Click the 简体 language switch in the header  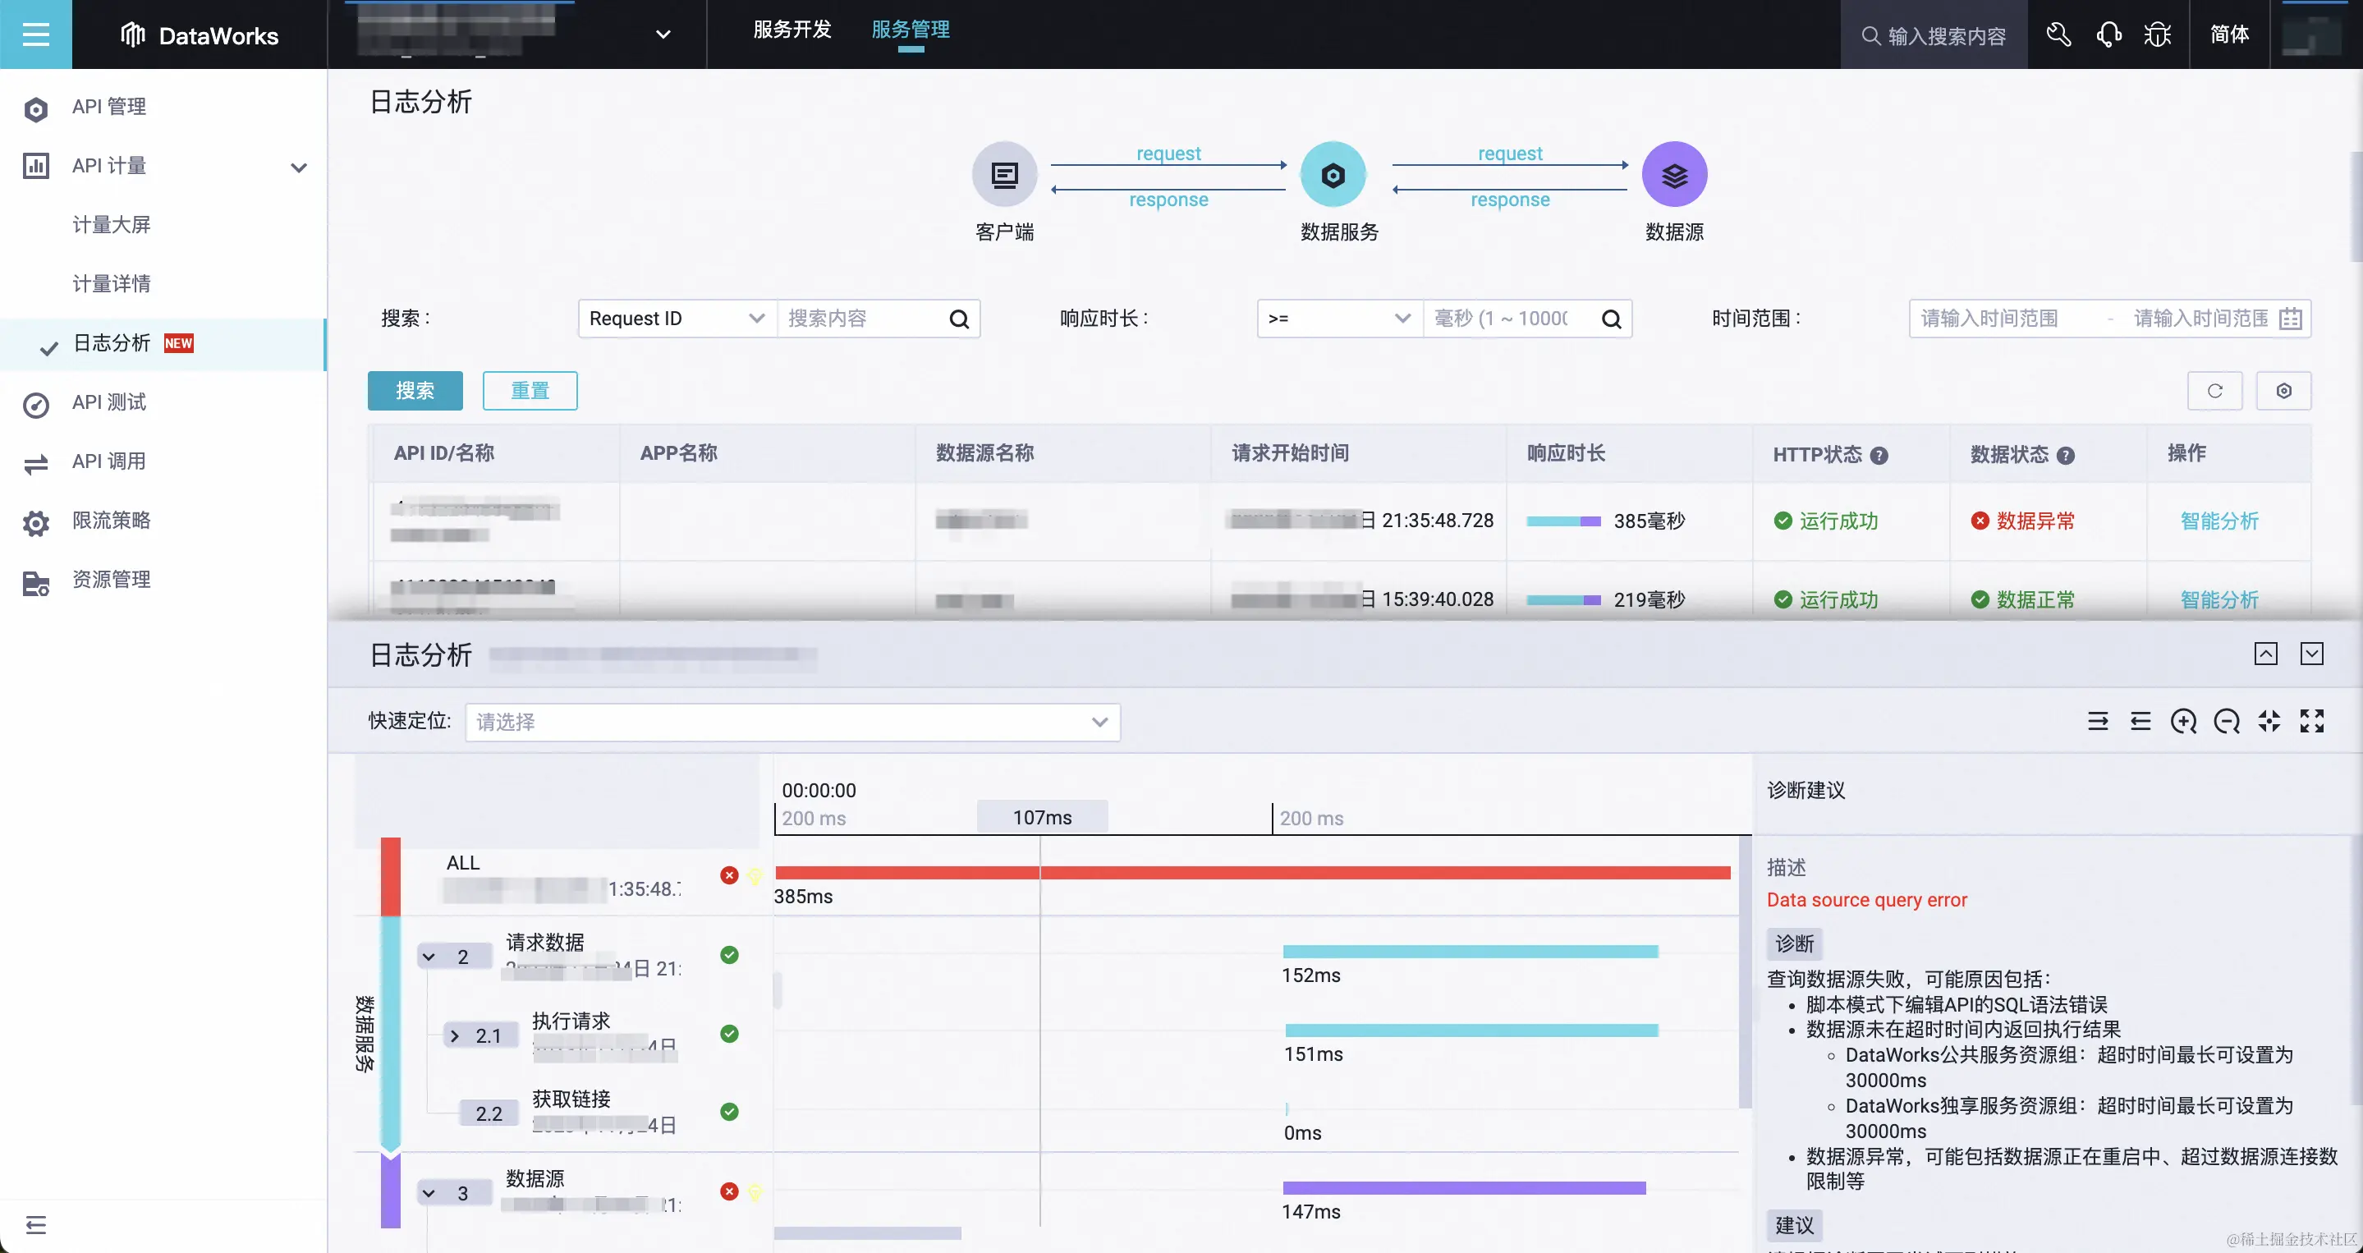[x=2229, y=34]
